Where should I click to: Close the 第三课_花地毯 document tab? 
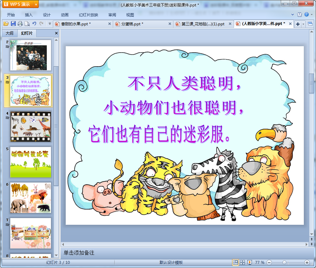coord(230,24)
